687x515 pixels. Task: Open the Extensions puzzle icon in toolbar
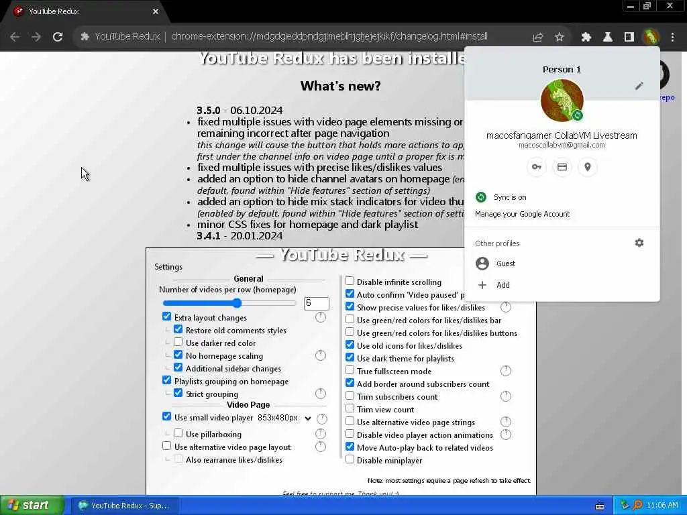tap(586, 38)
